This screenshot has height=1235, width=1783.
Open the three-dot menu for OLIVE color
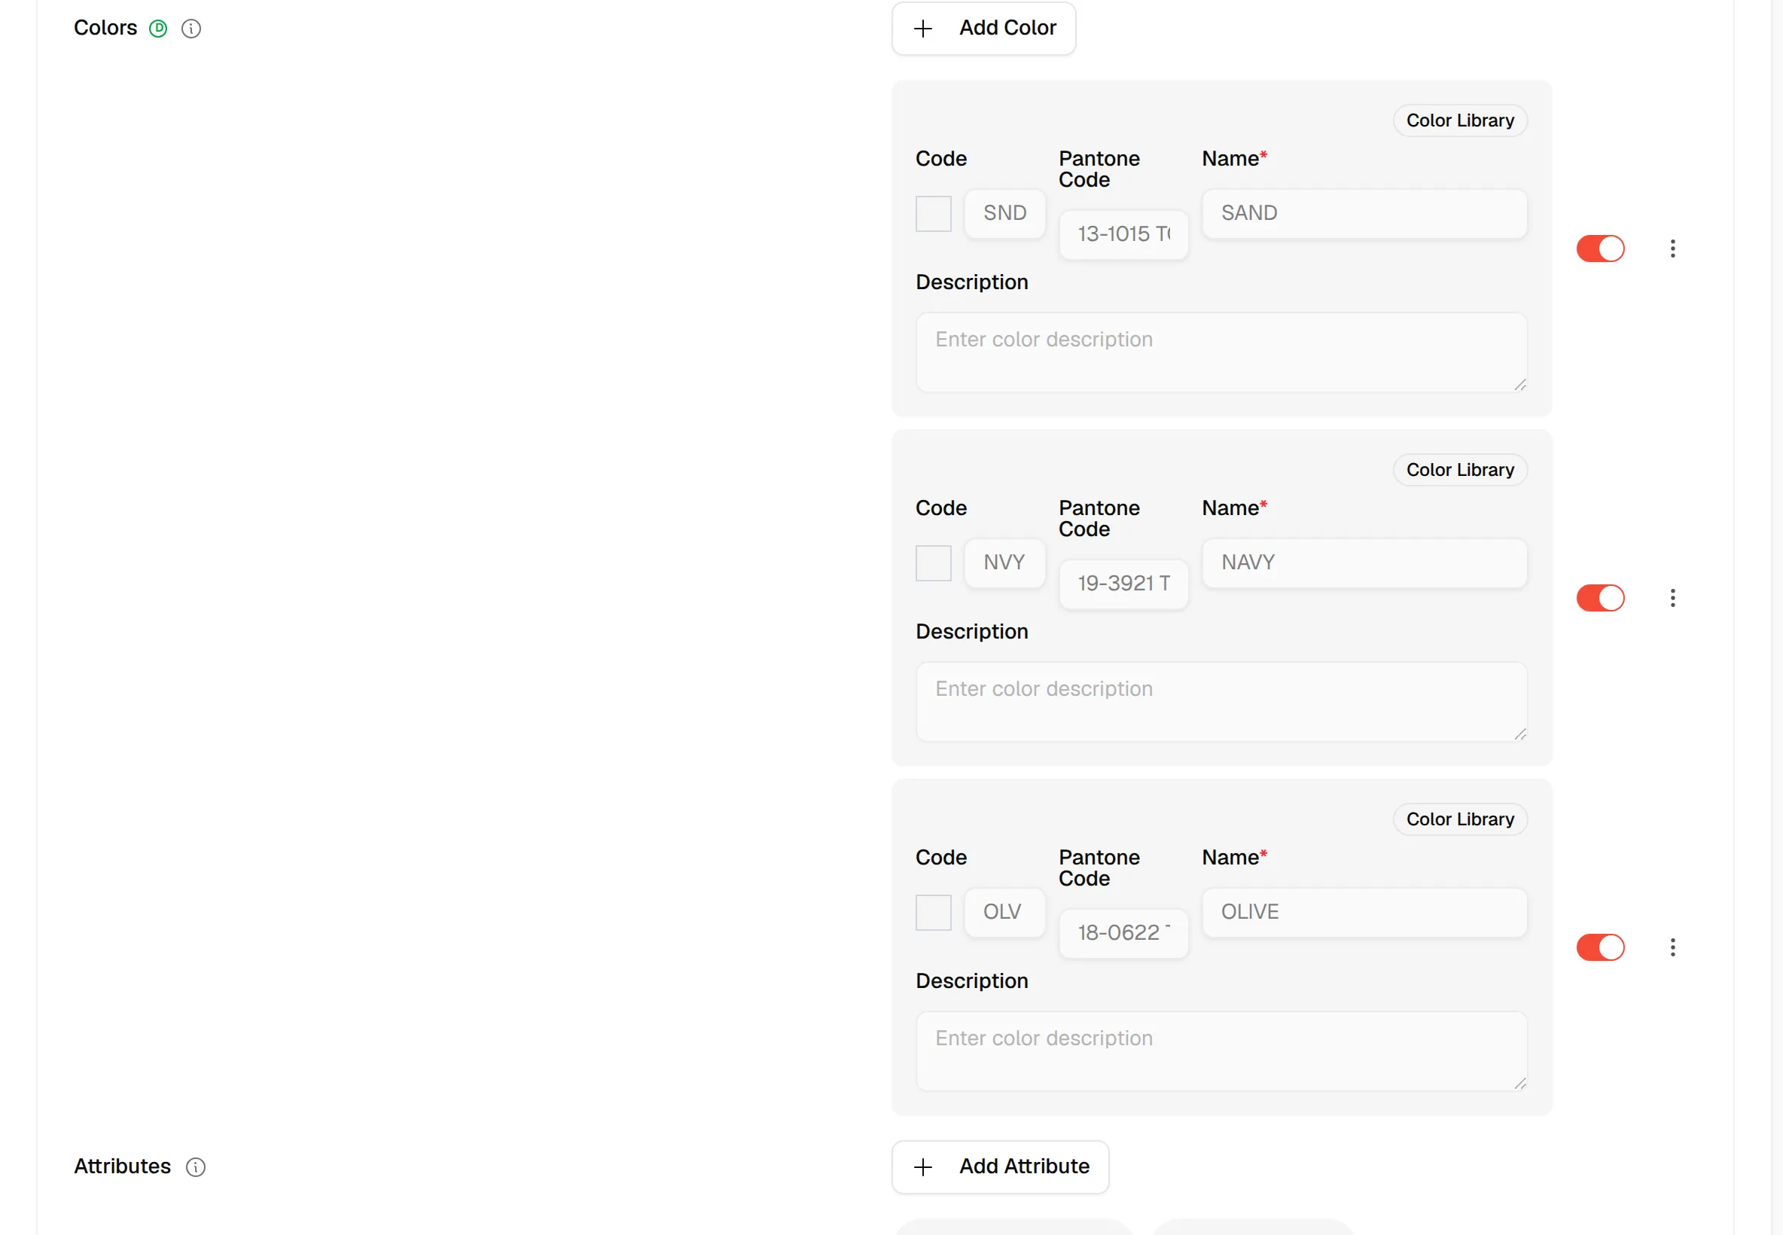(x=1672, y=947)
